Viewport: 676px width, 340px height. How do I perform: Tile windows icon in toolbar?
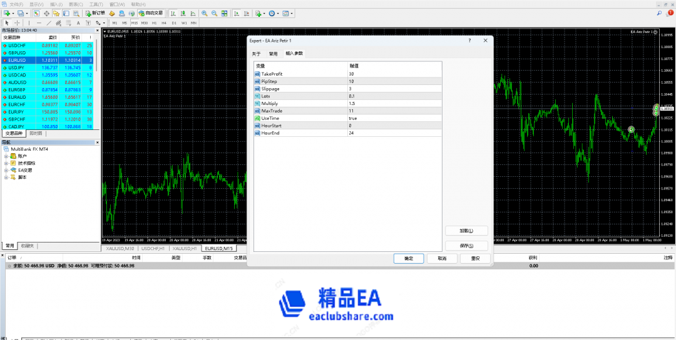click(224, 13)
